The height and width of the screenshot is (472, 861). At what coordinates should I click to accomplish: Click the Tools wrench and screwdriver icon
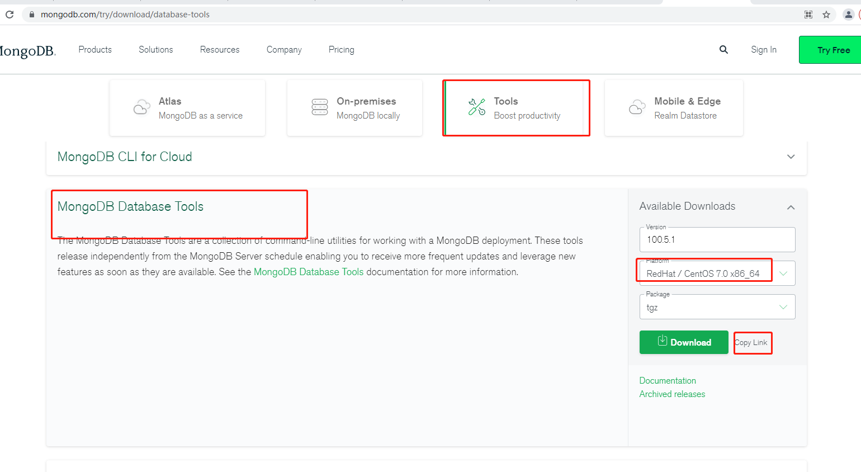click(477, 107)
